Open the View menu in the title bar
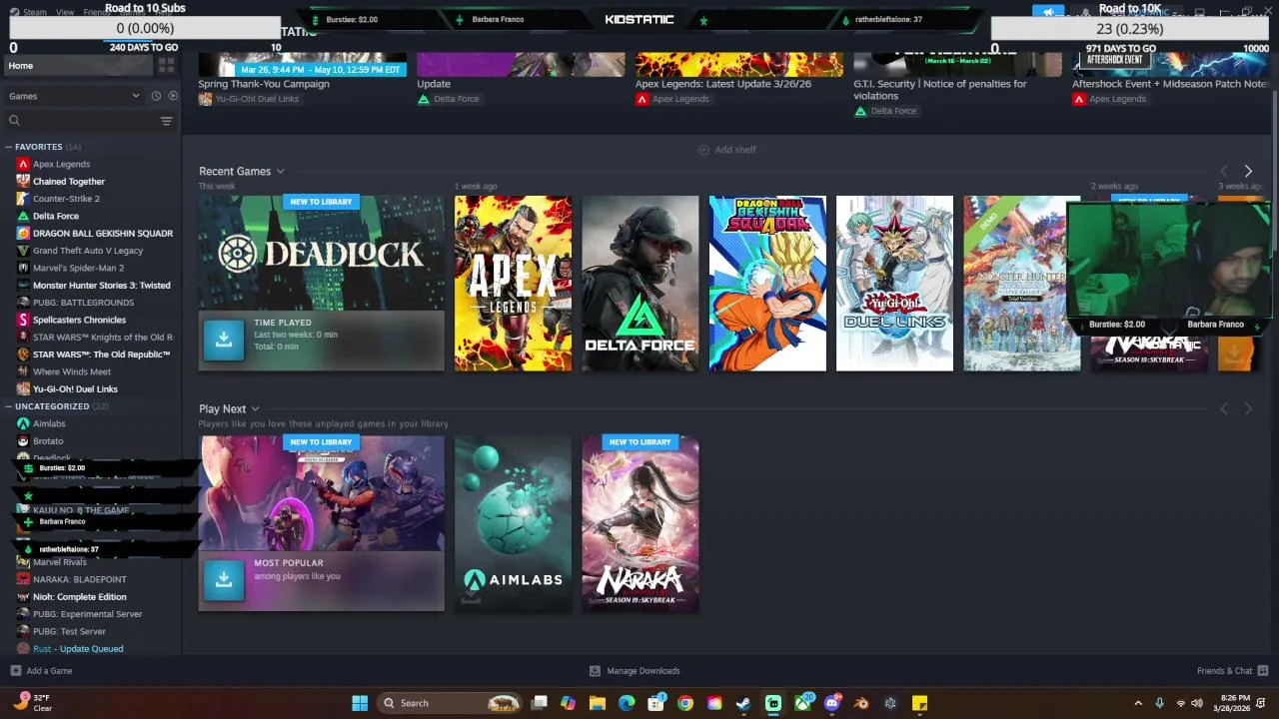 point(65,12)
